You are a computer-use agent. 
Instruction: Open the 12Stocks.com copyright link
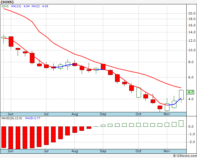pyautogui.click(x=185, y=156)
